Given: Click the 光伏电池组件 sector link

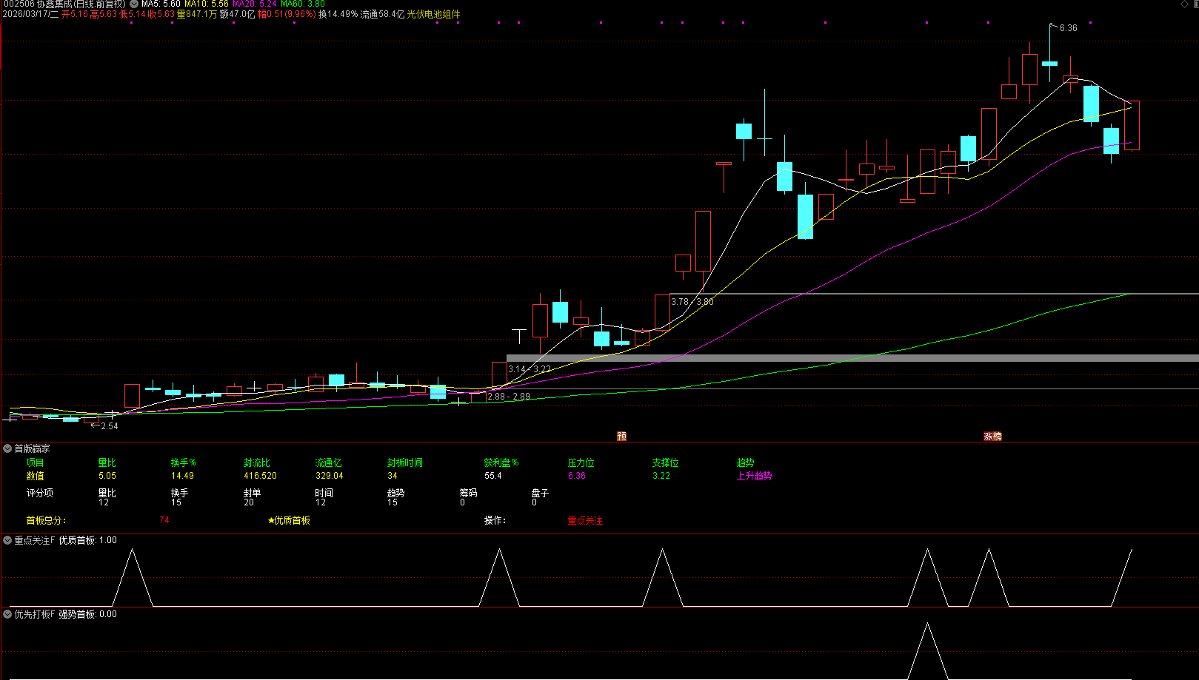Looking at the screenshot, I should point(433,15).
